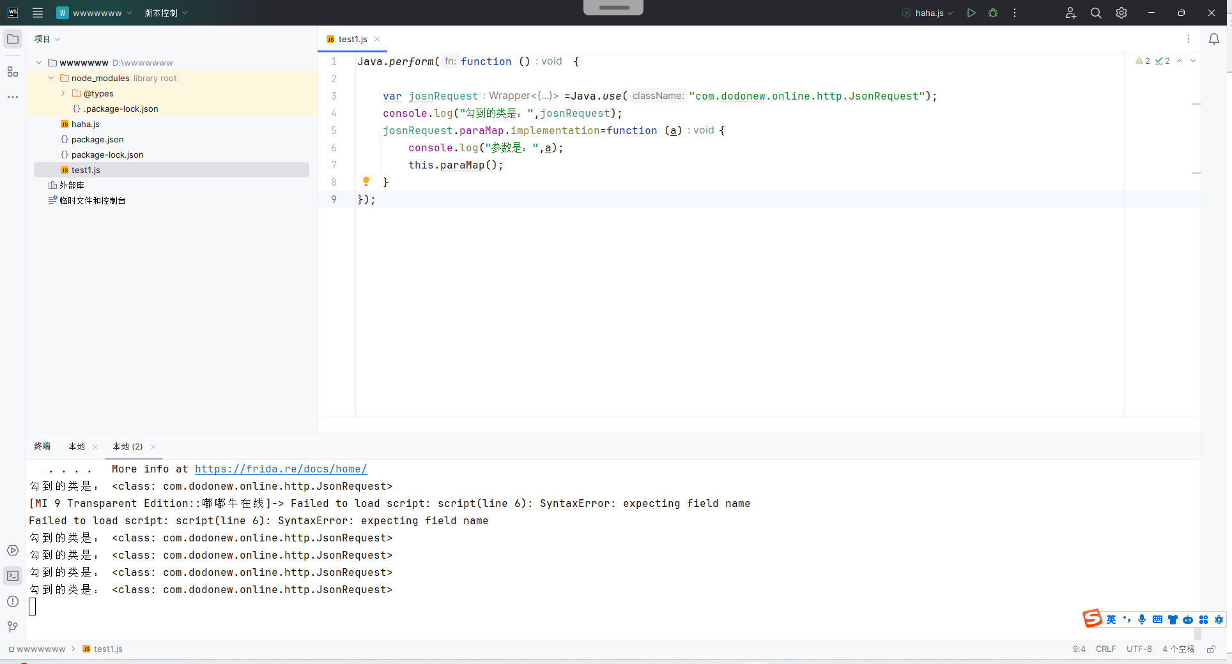Click the terminal input cursor line
The image size is (1232, 664).
33,607
